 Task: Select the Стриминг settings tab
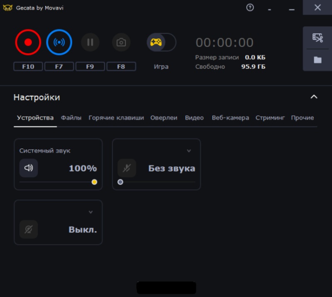tap(270, 118)
